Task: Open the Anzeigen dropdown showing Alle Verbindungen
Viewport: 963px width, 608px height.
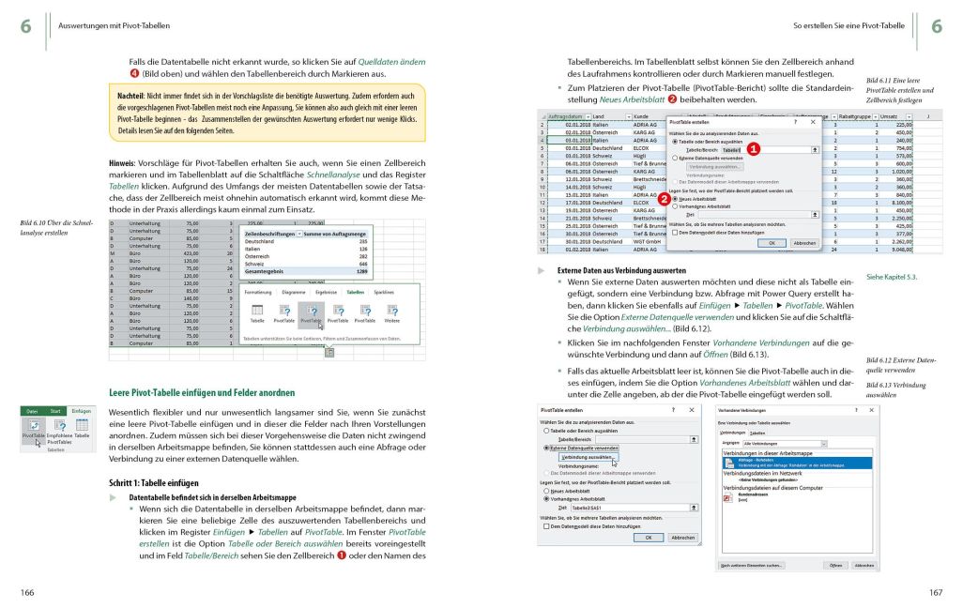Action: point(823,444)
